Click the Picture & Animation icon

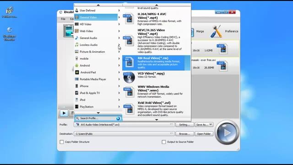pos(76,52)
